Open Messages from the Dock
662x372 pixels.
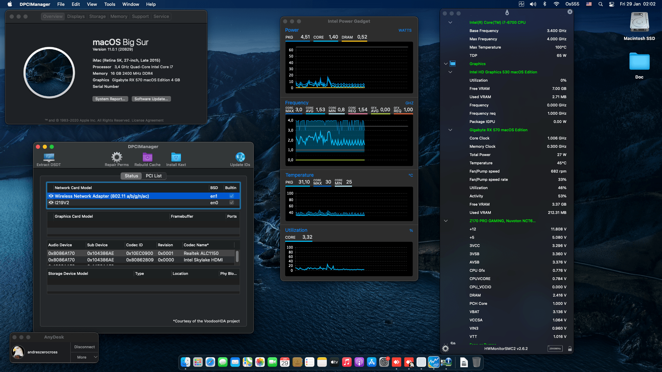pos(223,362)
